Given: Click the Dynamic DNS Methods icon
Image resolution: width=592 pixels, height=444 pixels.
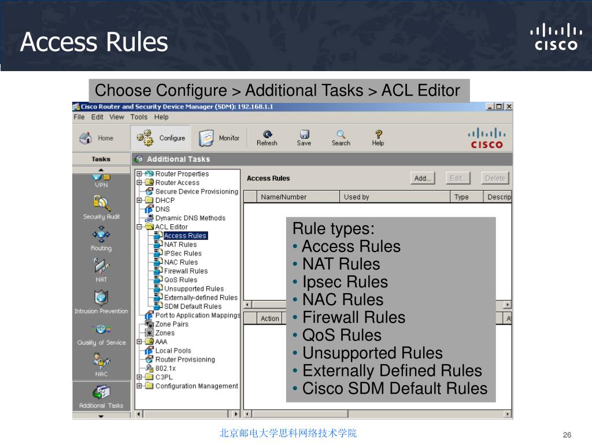Looking at the screenshot, I should [x=150, y=218].
